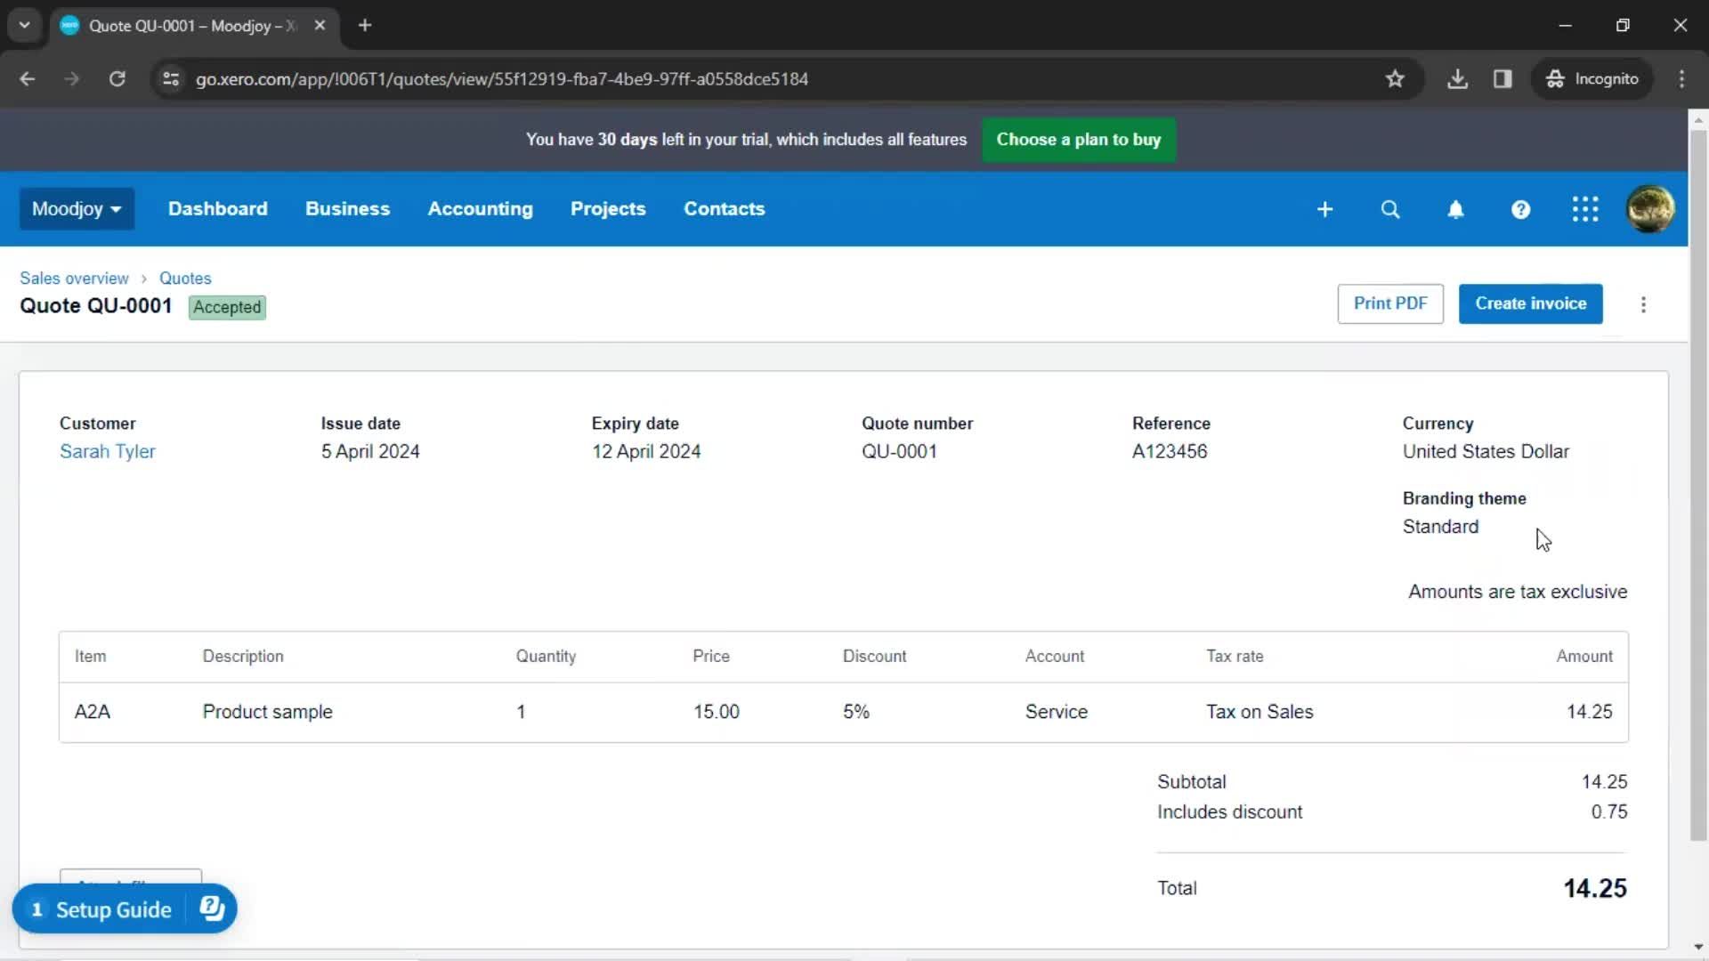
Task: Click Choose a plan to buy
Action: click(1078, 140)
